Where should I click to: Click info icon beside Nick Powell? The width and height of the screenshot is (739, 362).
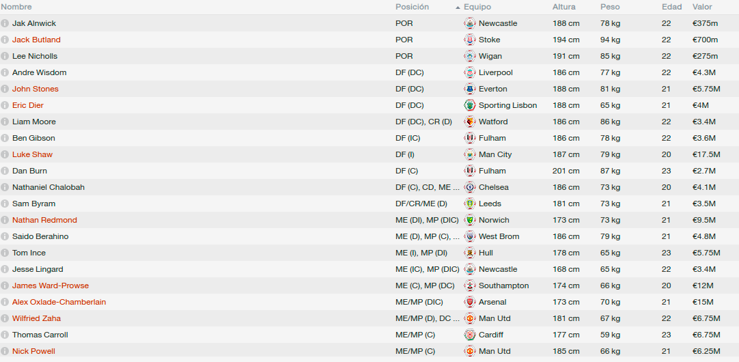click(5, 351)
